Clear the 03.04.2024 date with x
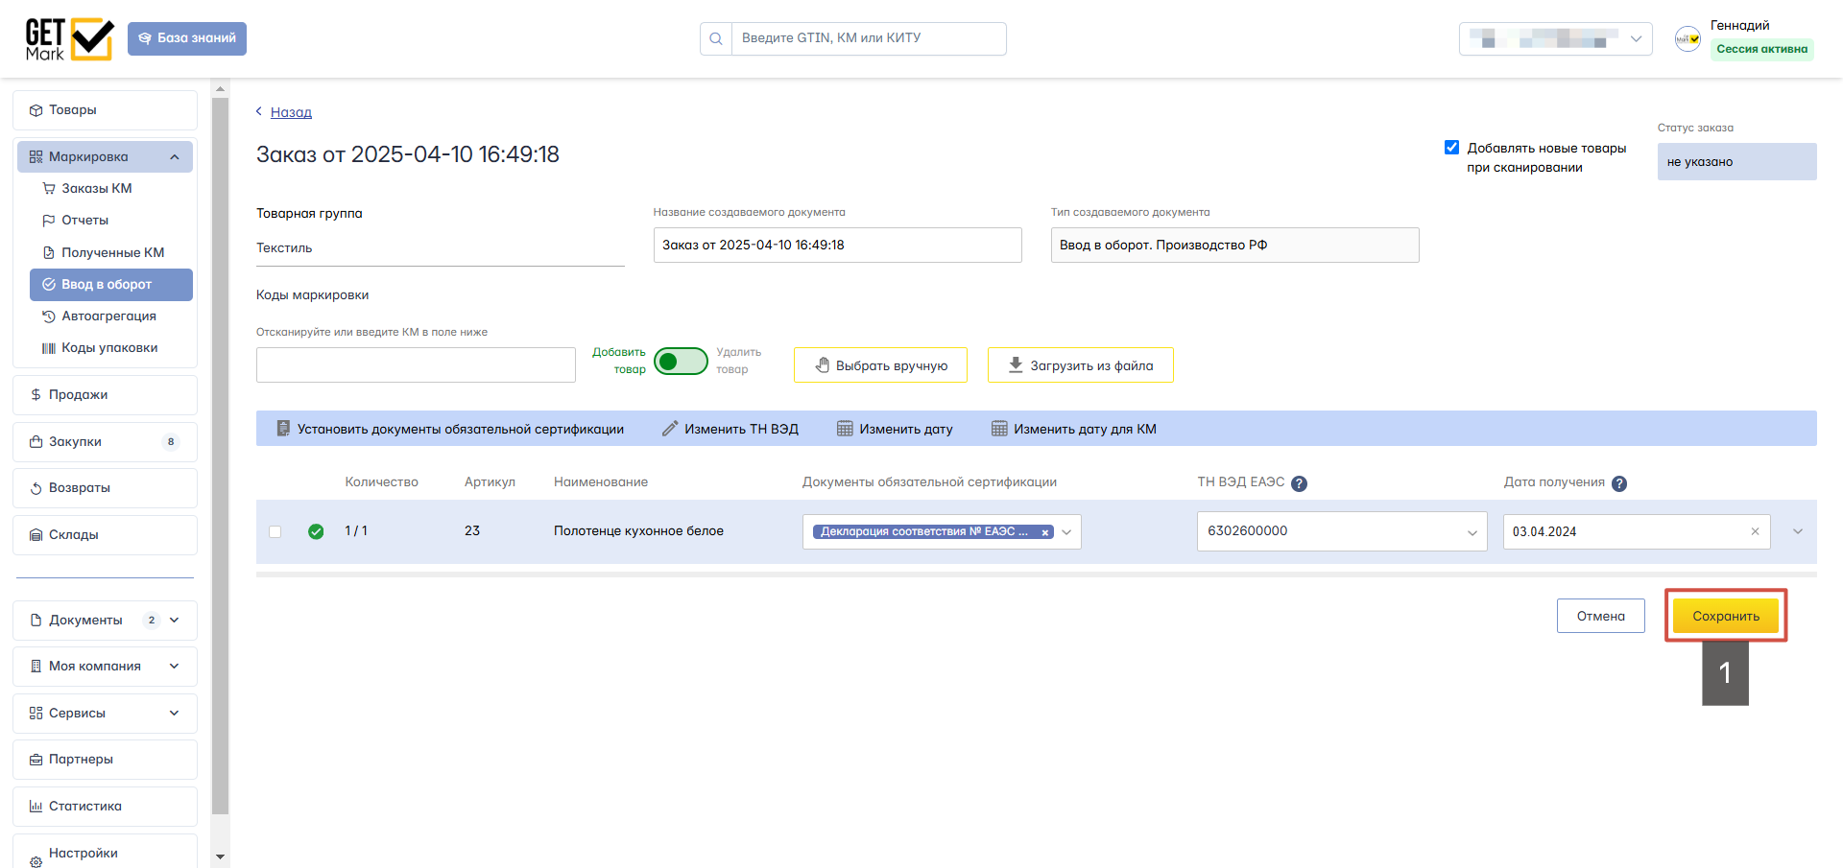Viewport: 1843px width, 868px height. pos(1755,531)
